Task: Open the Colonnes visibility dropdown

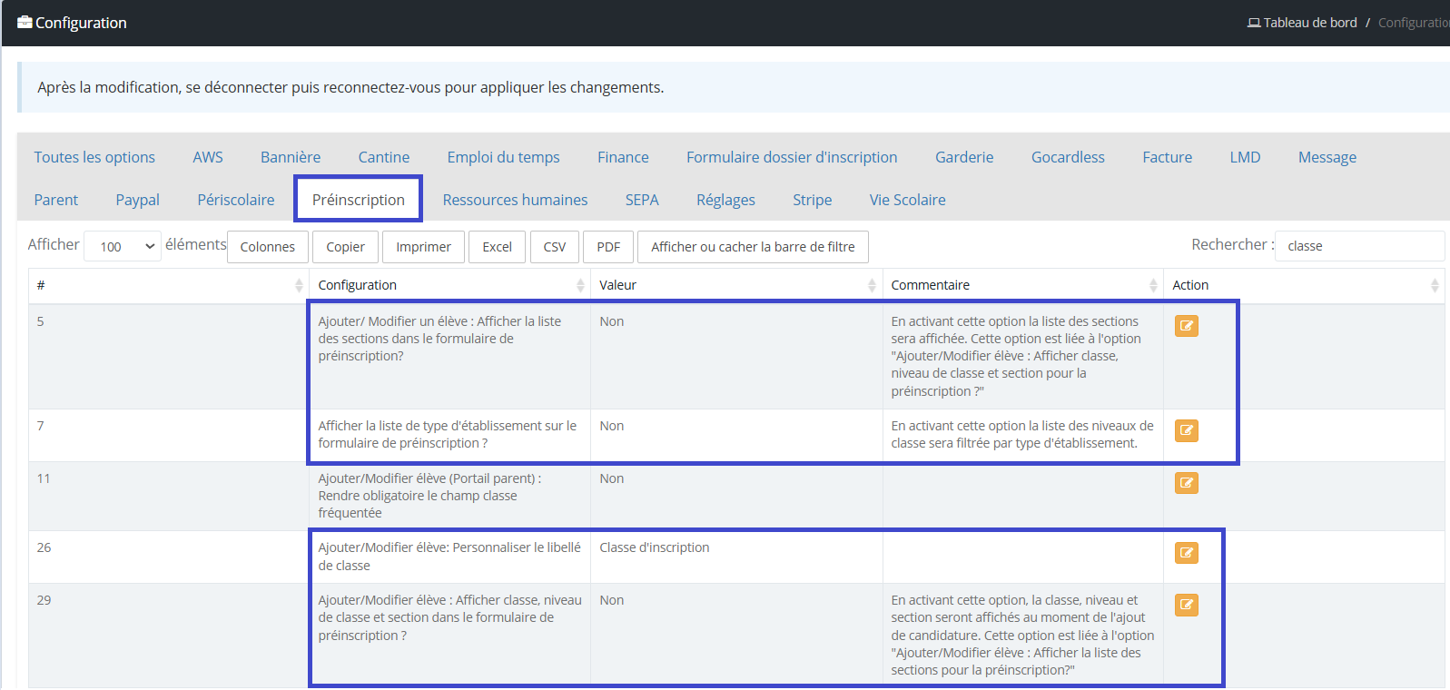Action: point(268,247)
